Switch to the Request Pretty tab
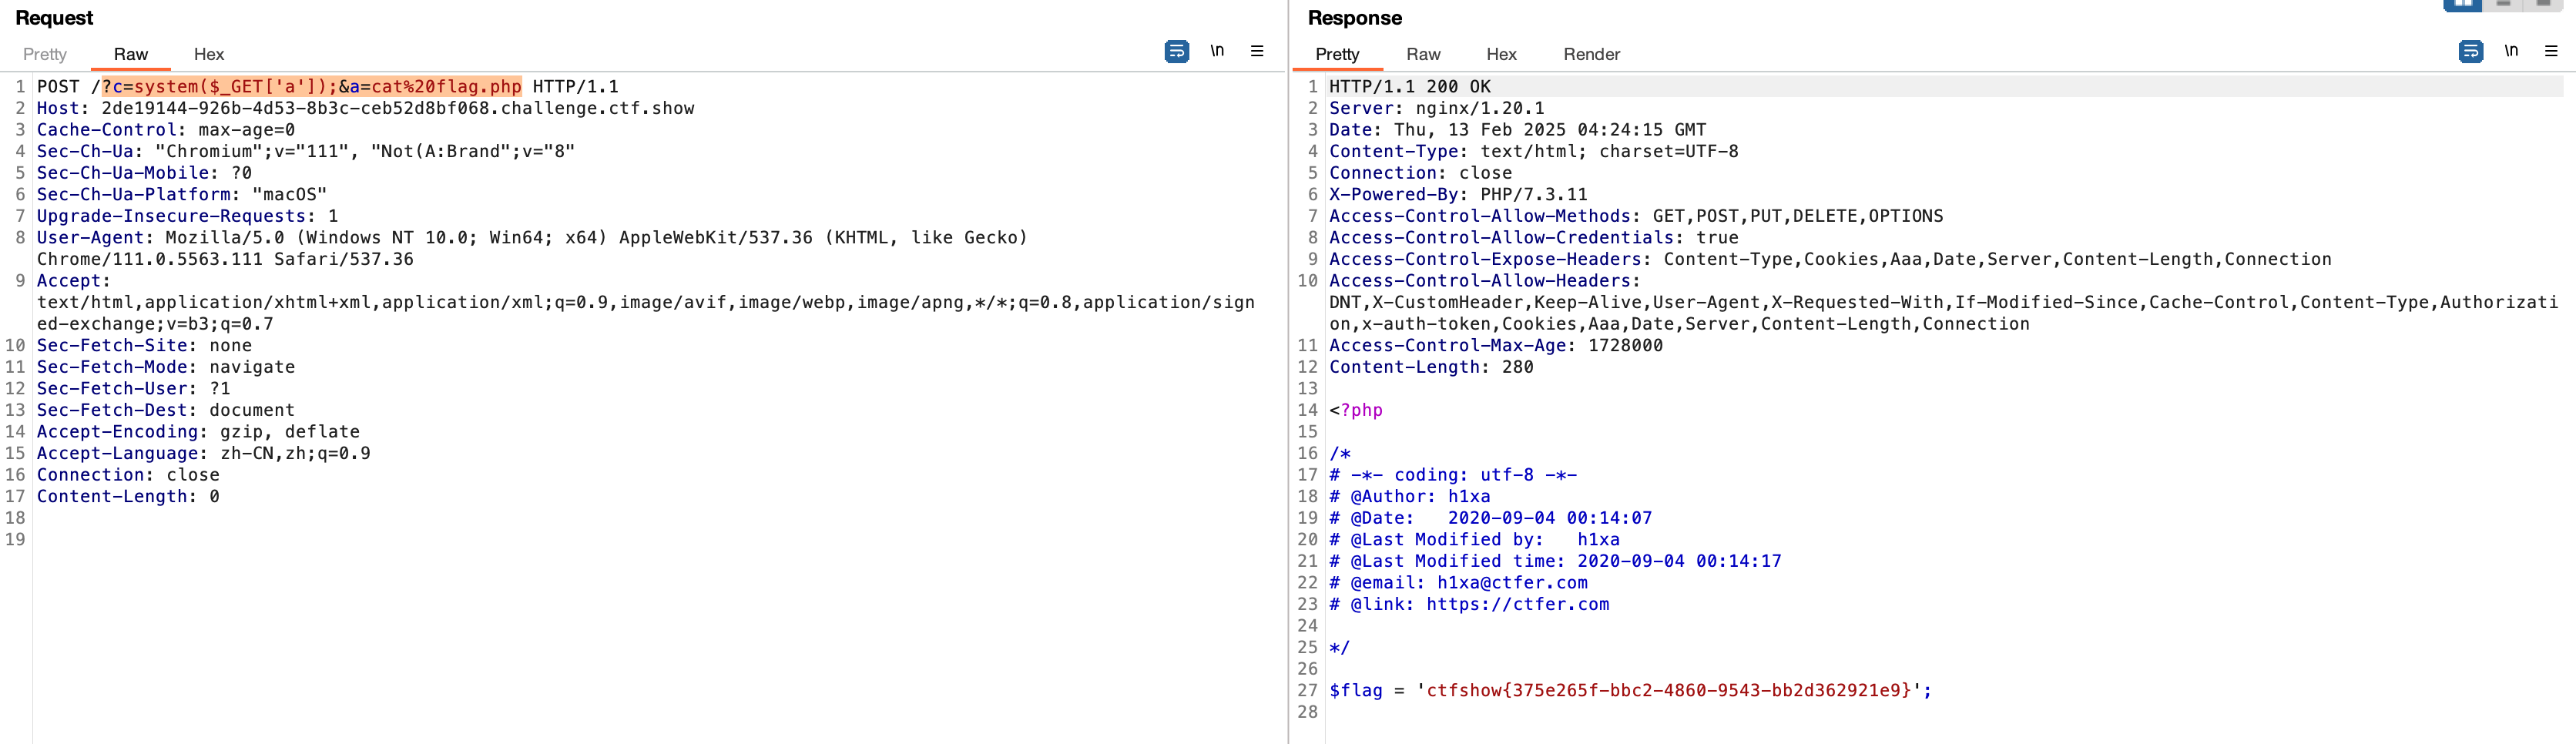 click(x=45, y=54)
